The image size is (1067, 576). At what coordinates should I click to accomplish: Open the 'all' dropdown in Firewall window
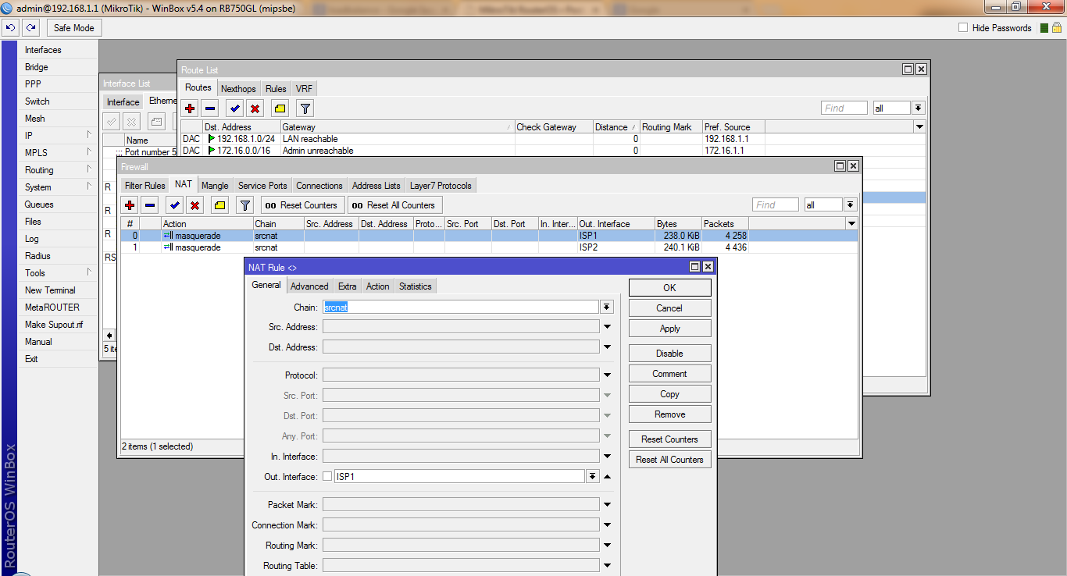(851, 205)
